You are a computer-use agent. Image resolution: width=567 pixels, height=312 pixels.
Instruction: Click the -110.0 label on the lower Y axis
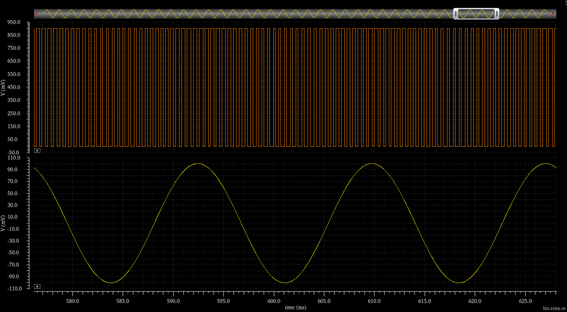pos(15,289)
